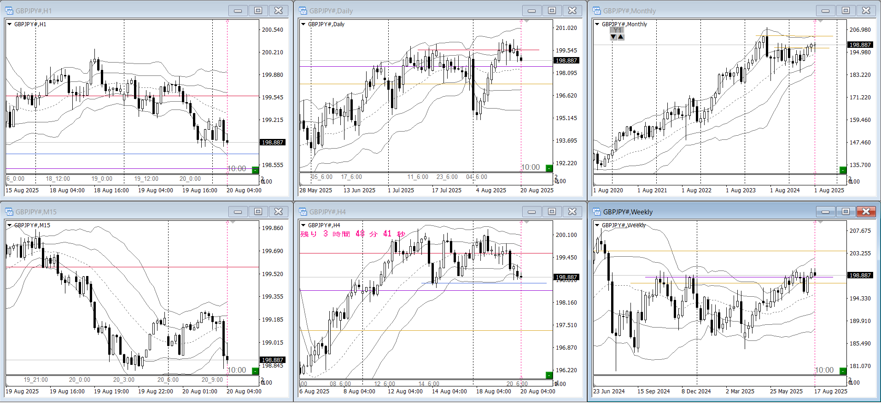Activate the GBPJPY#,M15 window title
The width and height of the screenshot is (881, 403).
click(x=36, y=212)
